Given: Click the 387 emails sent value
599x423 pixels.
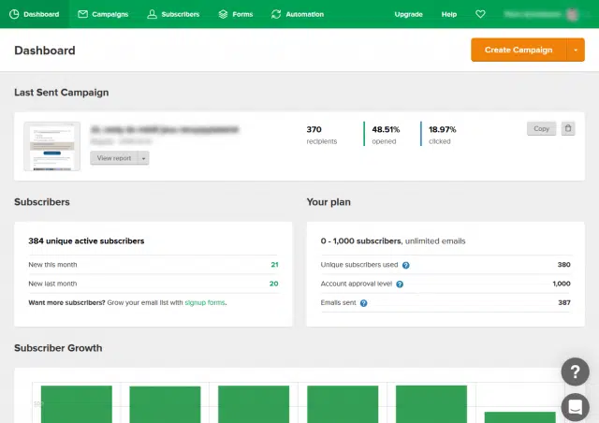Looking at the screenshot, I should (564, 302).
